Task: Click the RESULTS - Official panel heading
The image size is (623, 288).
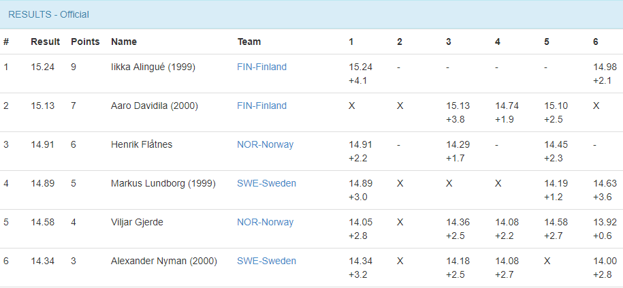Action: pos(48,15)
